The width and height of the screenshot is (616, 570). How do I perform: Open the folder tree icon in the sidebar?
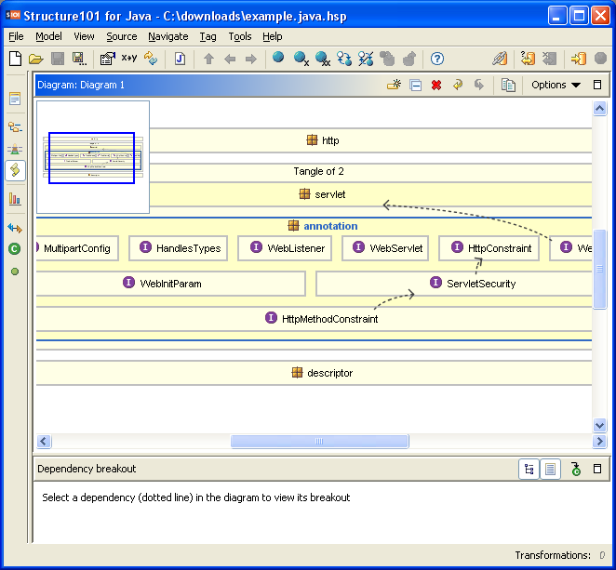(x=15, y=127)
